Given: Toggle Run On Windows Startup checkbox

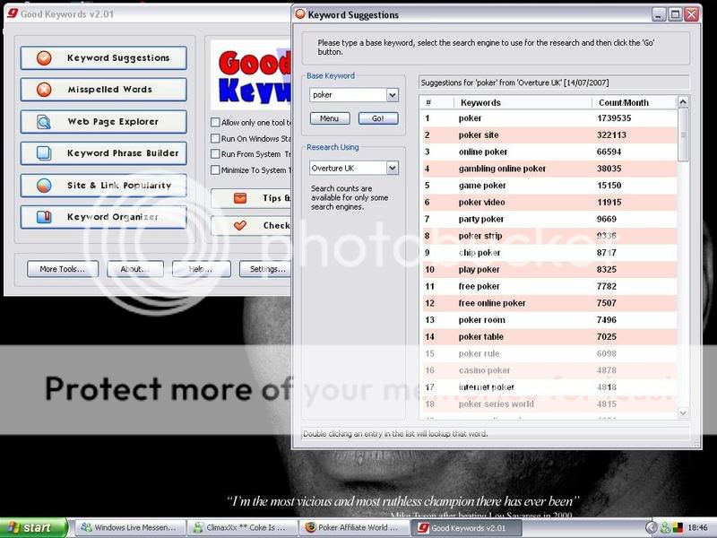Looking at the screenshot, I should point(215,138).
